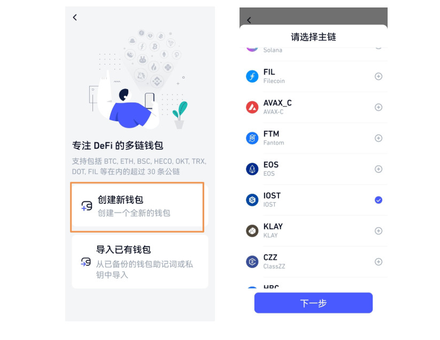
Task: Add the KLAY chain with plus circle
Action: pos(379,231)
